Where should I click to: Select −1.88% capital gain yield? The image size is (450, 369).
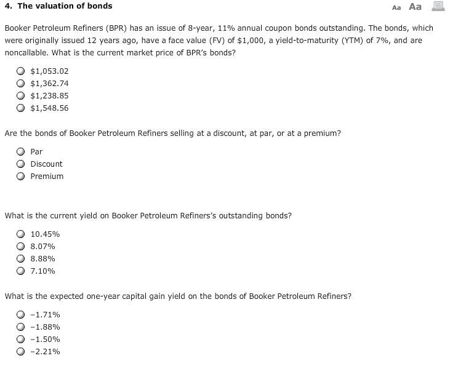20,327
